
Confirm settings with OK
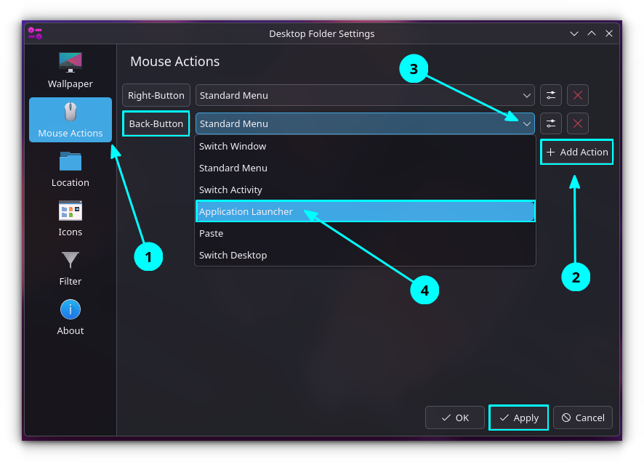tap(454, 418)
